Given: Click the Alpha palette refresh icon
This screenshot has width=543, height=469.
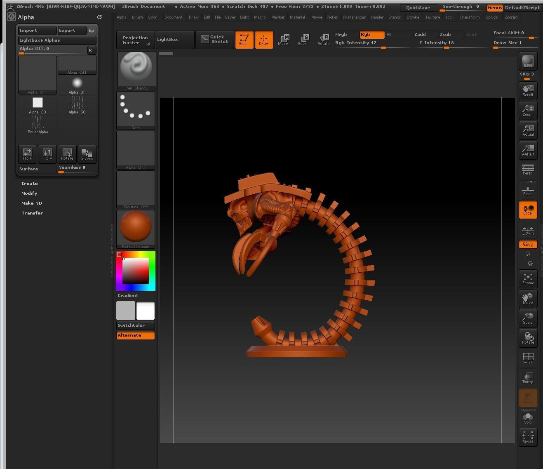Looking at the screenshot, I should pos(99,17).
